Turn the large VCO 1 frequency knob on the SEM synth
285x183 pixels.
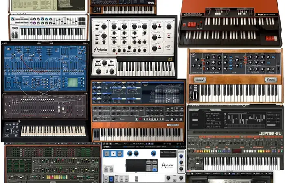(114, 27)
